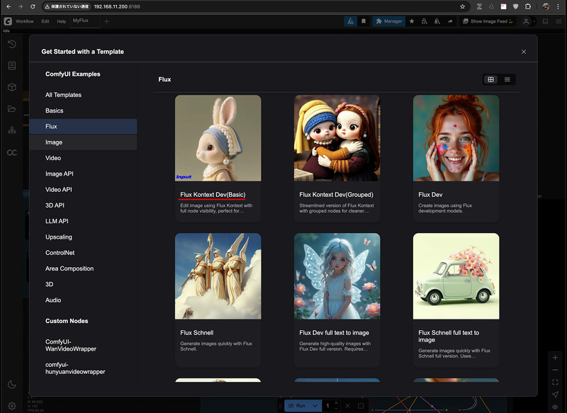
Task: Select Video API category
Action: (83, 189)
